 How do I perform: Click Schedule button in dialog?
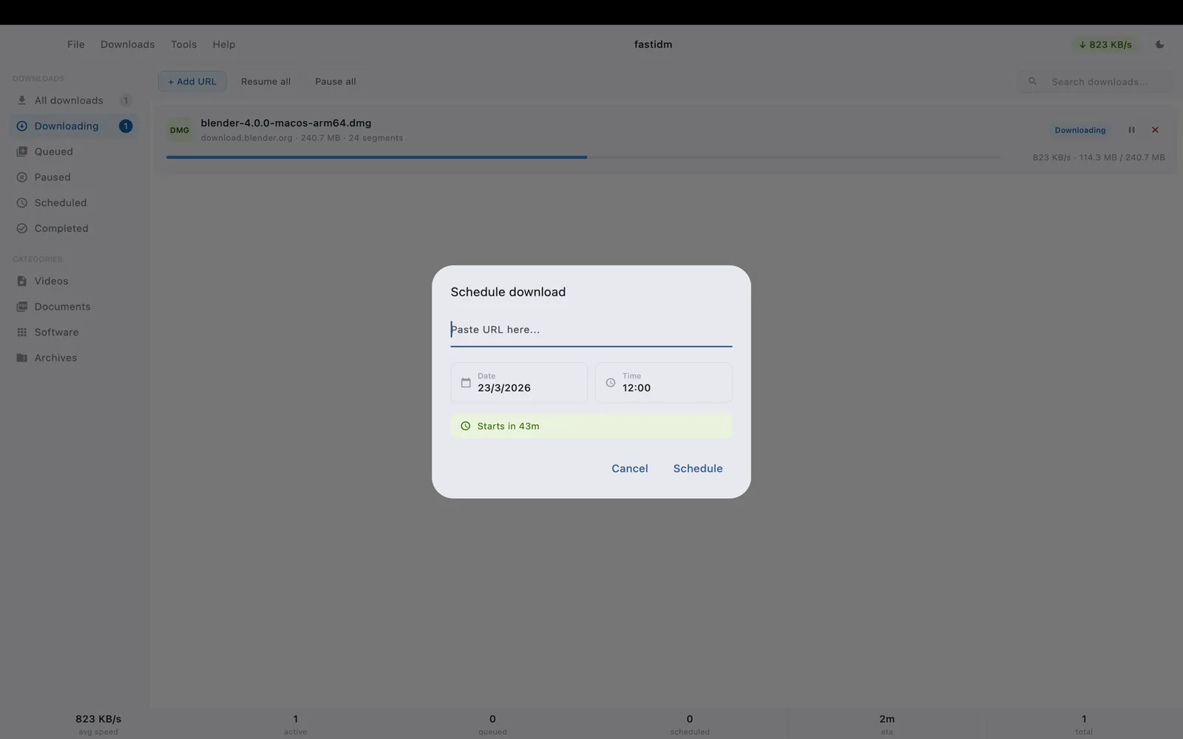[x=698, y=469]
